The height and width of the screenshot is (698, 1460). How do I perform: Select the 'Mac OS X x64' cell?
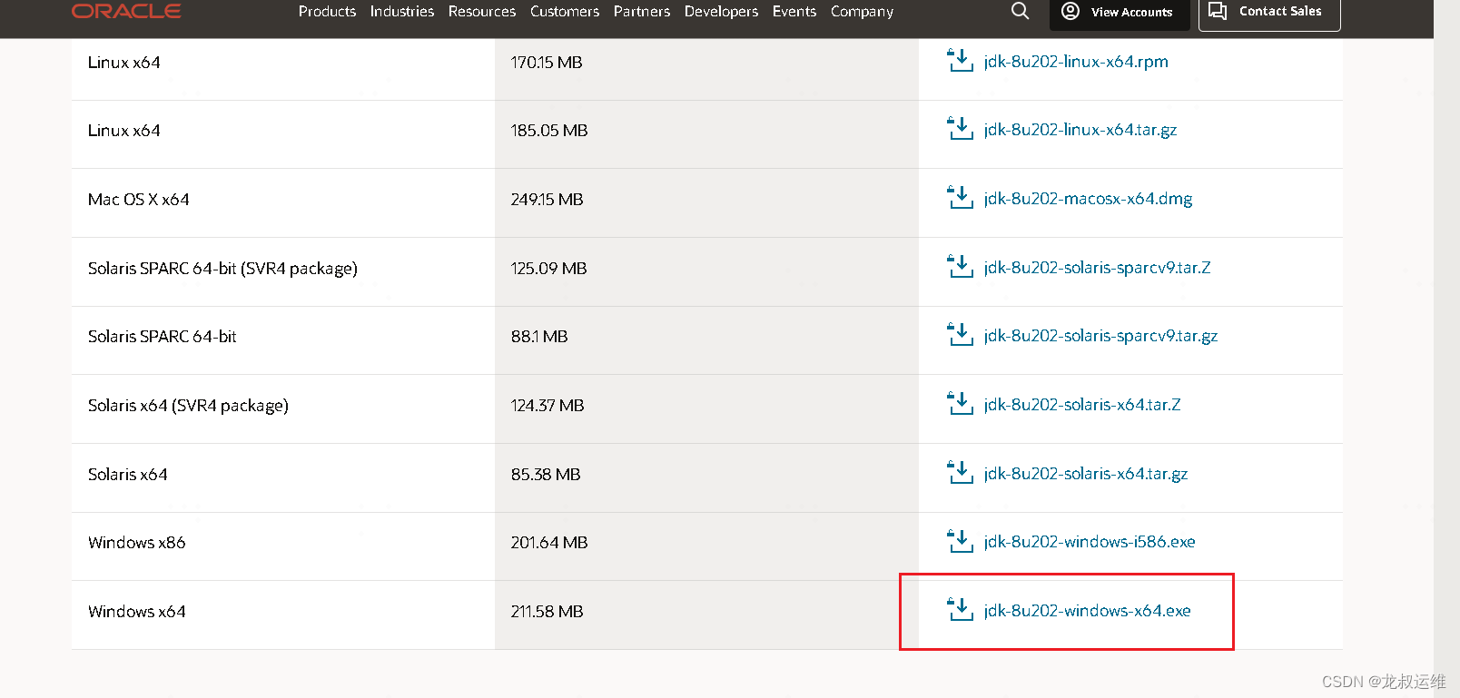point(283,202)
